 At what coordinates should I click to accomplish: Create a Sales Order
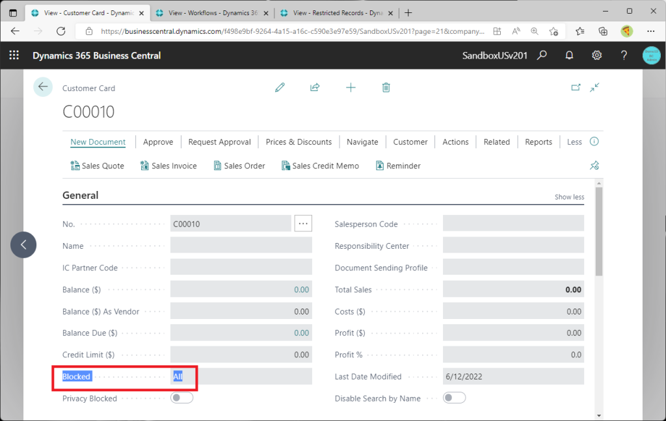point(239,166)
